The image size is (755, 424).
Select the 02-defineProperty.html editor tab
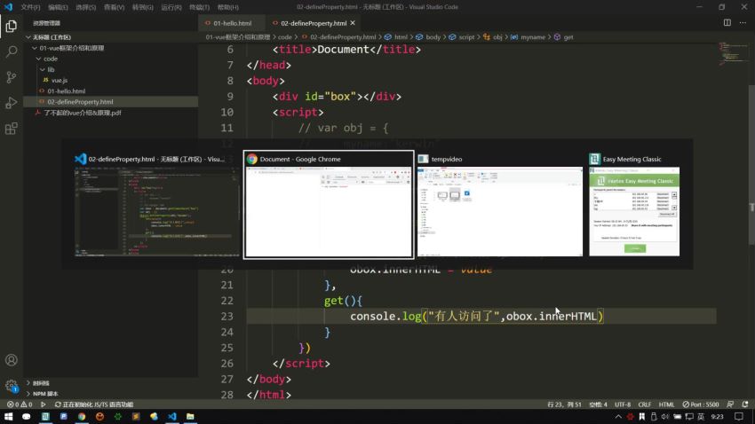(313, 23)
